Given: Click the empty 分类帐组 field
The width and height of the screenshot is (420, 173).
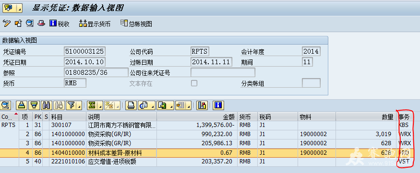Looking at the screenshot, I should 311,83.
